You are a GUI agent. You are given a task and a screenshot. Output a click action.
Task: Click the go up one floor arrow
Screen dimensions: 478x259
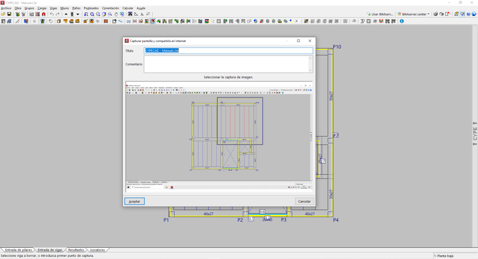pyautogui.click(x=66, y=14)
